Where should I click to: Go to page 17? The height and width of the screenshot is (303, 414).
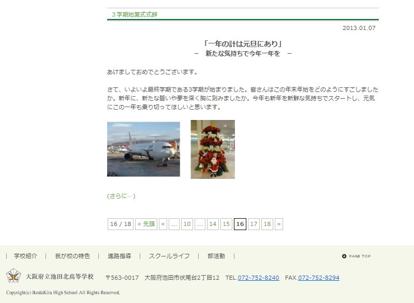254,224
